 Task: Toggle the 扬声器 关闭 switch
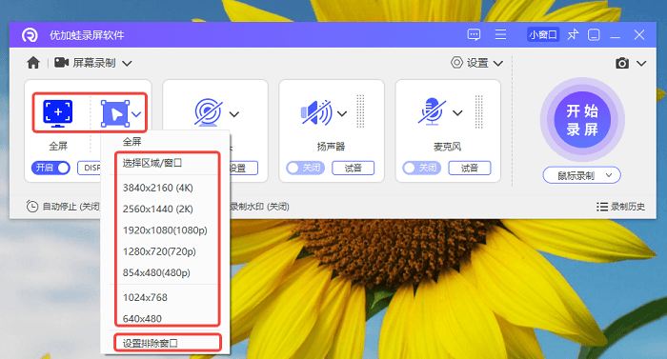coord(306,168)
